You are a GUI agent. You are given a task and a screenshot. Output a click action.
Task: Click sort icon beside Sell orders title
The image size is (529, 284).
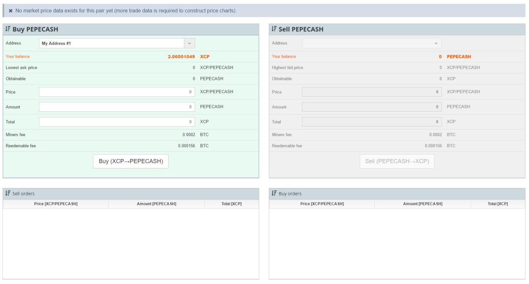coord(8,194)
